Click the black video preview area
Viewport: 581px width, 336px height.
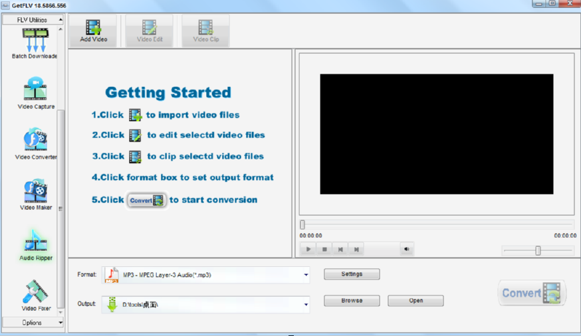point(437,134)
